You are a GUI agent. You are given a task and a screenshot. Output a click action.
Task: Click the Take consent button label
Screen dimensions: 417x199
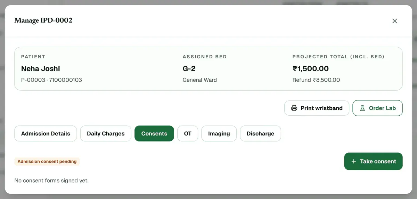coord(378,161)
